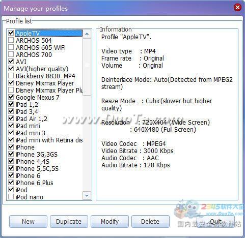Toggle the iPhone 3G,3GS checkbox
The width and height of the screenshot is (245, 238).
tap(11, 154)
